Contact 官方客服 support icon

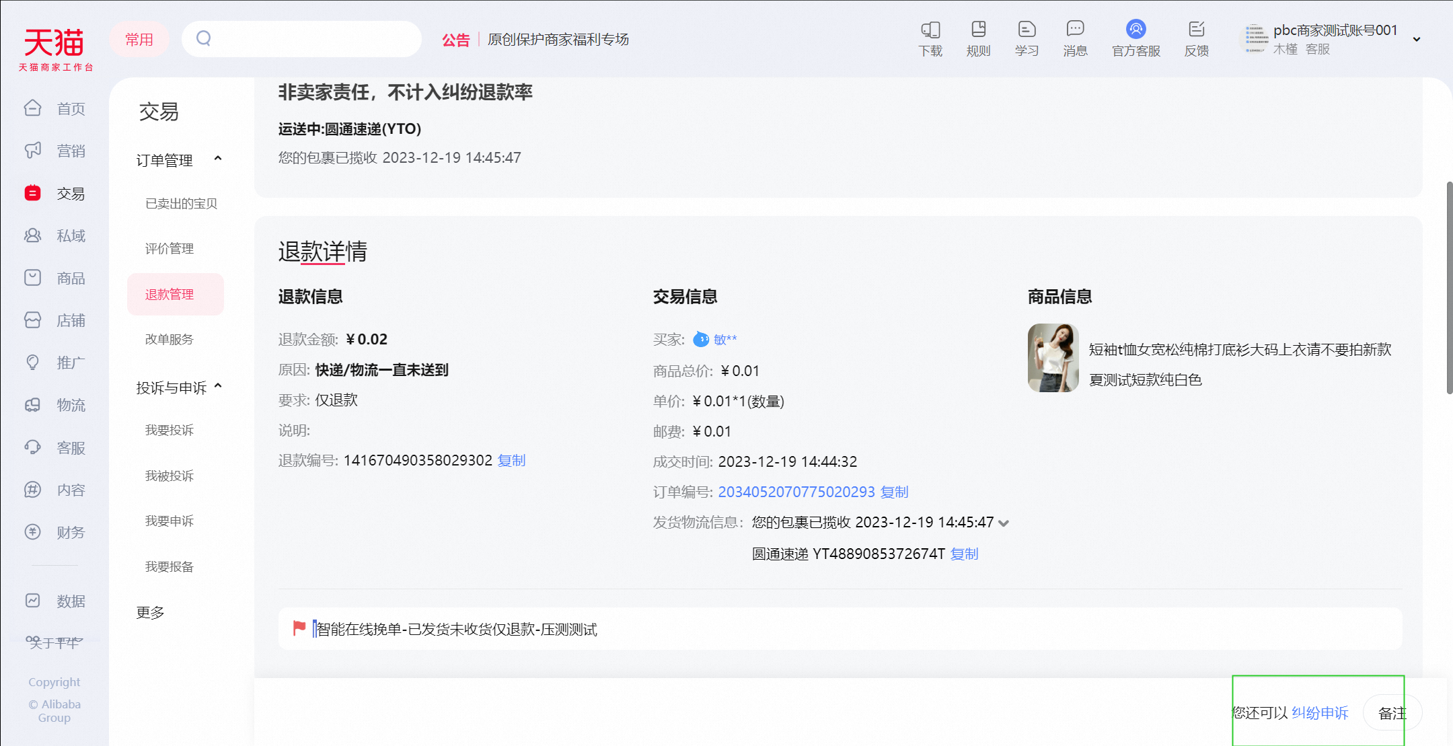point(1135,29)
